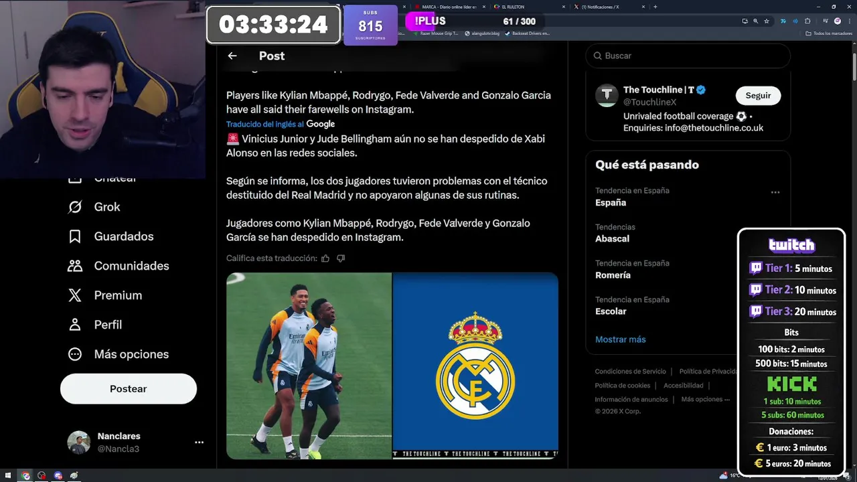This screenshot has width=857, height=482.
Task: Open the trending topic España
Action: pyautogui.click(x=611, y=203)
